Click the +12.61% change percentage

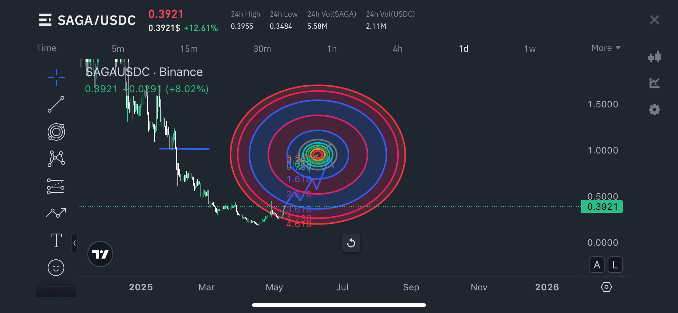[201, 28]
